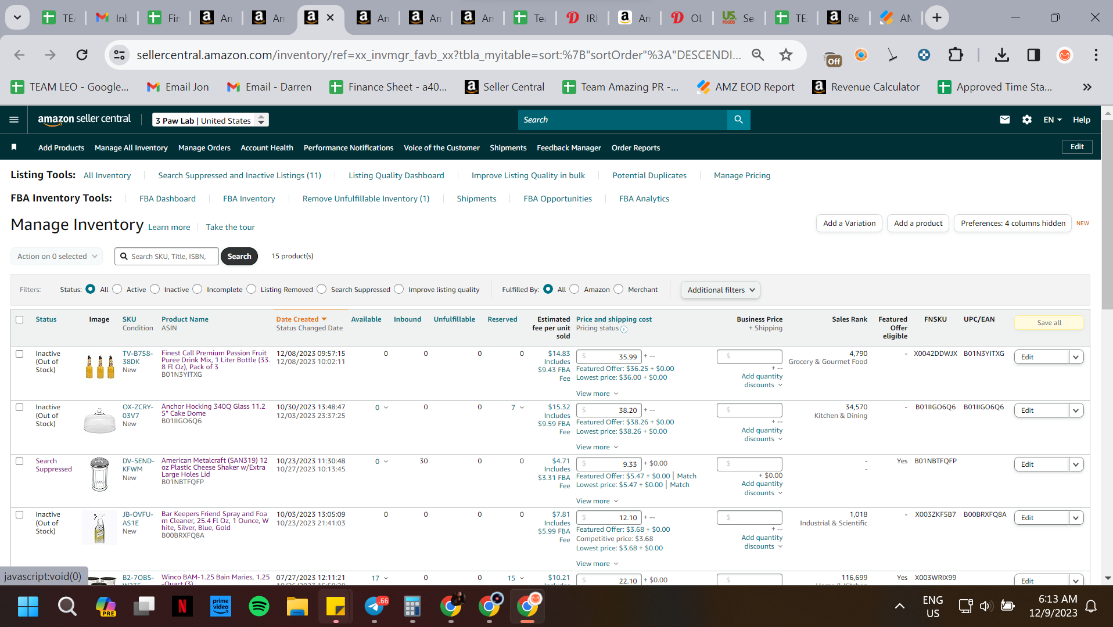Open the settings gear in Seller Central
The image size is (1113, 627).
click(1027, 120)
